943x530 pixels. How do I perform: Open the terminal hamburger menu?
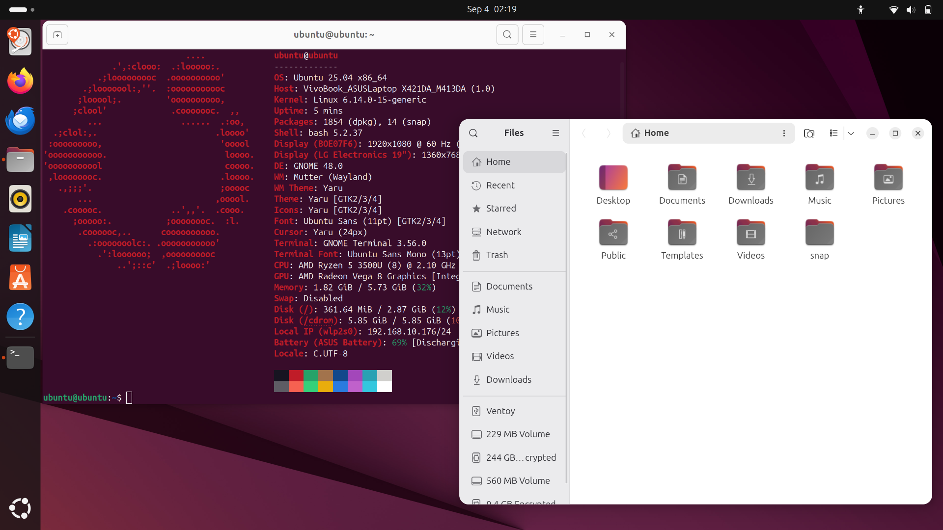point(533,35)
